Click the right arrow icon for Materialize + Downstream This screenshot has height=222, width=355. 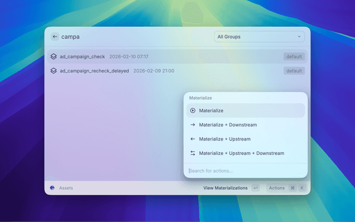click(x=192, y=125)
